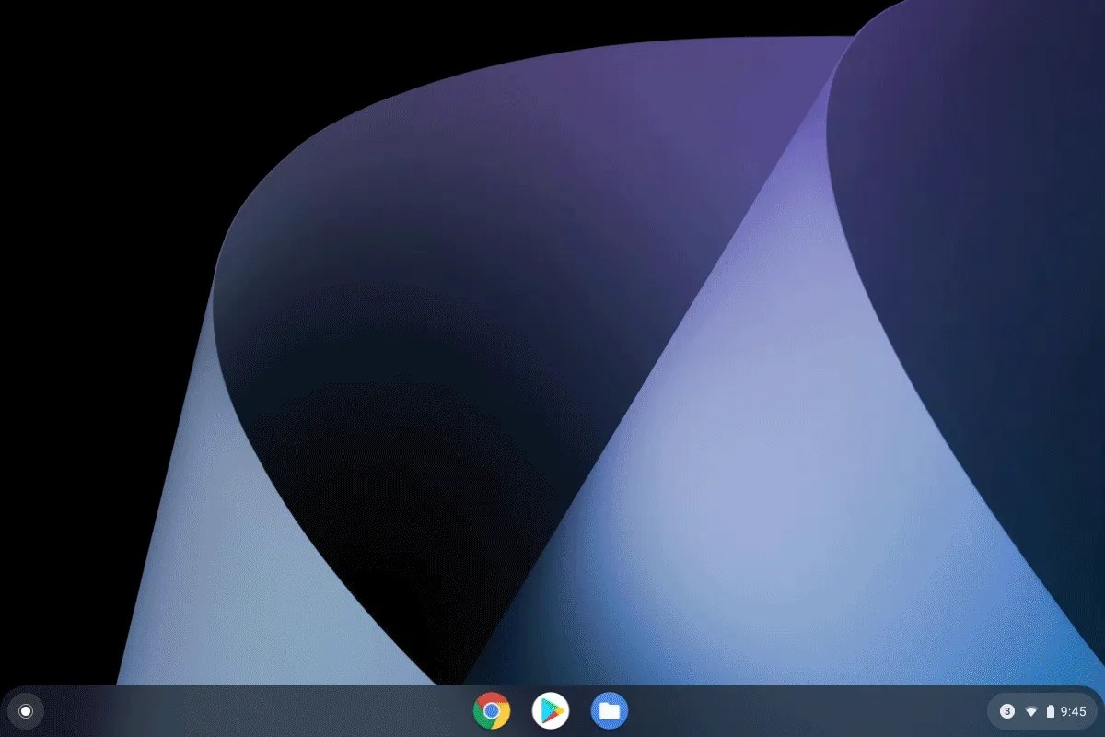1105x737 pixels.
Task: Select the Chrome icon on the shelf
Action: click(x=490, y=710)
